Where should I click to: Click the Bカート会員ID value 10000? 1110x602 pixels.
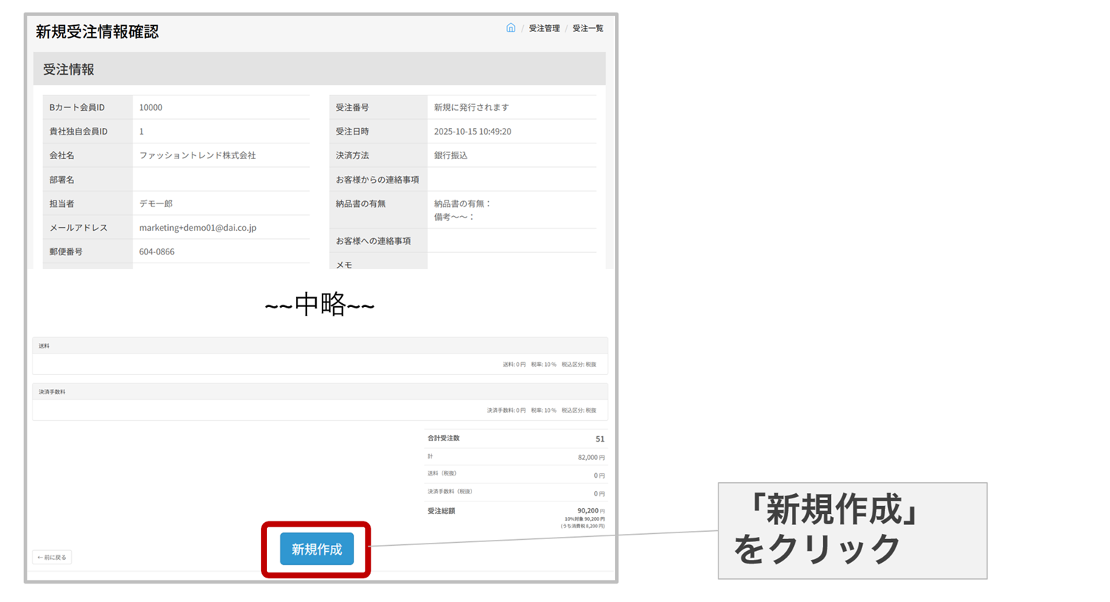coord(150,108)
